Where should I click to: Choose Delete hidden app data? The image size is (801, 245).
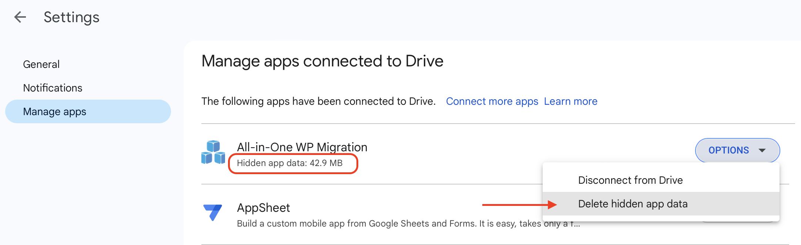pos(633,204)
